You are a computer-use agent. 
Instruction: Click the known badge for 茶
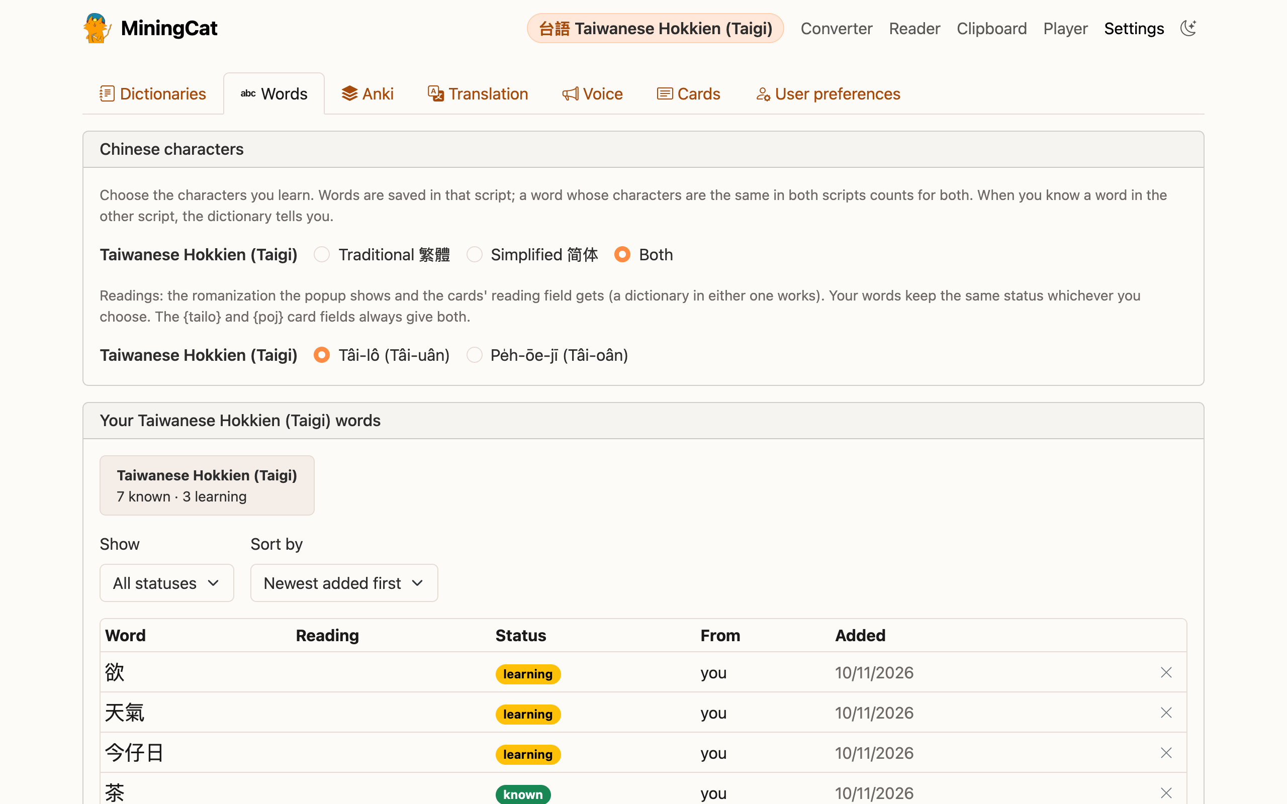tap(523, 794)
